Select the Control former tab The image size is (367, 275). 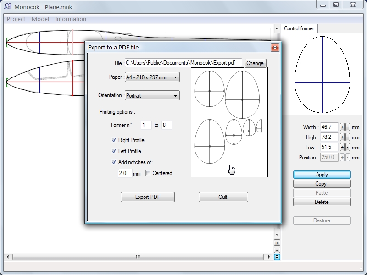[x=299, y=28]
